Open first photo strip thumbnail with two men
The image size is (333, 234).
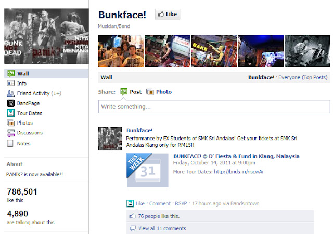coord(121,51)
